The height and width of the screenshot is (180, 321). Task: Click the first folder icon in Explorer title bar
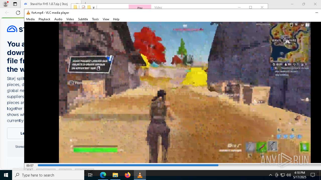tap(75, 7)
